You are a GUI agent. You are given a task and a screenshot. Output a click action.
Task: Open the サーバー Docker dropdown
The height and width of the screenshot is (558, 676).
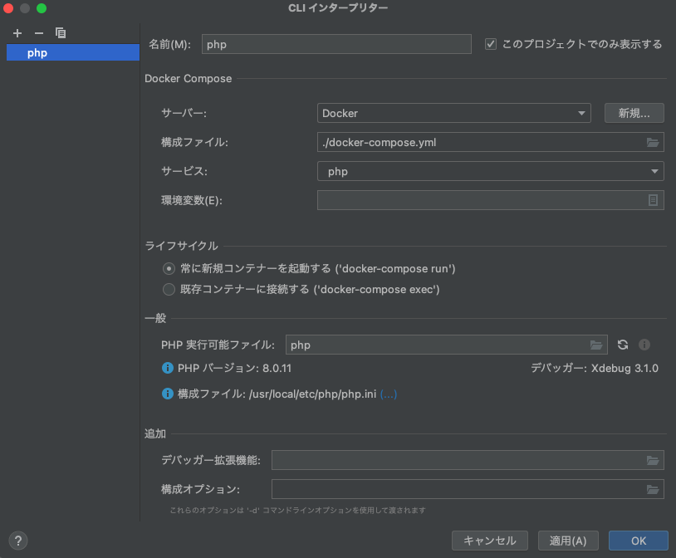pos(454,114)
